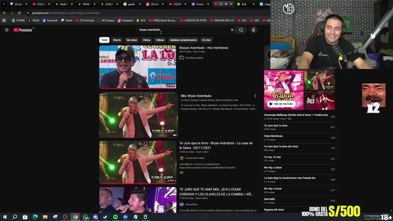Image resolution: width=393 pixels, height=221 pixels.
Task: Visit the JhonnyFilms channel
Action: pos(192,204)
